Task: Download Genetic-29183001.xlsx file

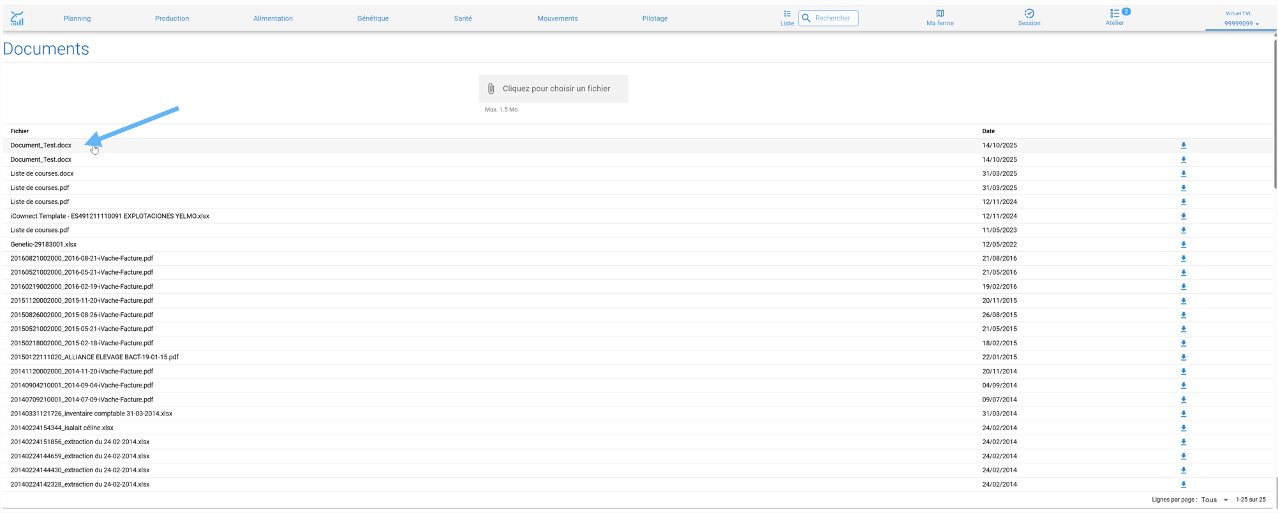Action: 1183,245
